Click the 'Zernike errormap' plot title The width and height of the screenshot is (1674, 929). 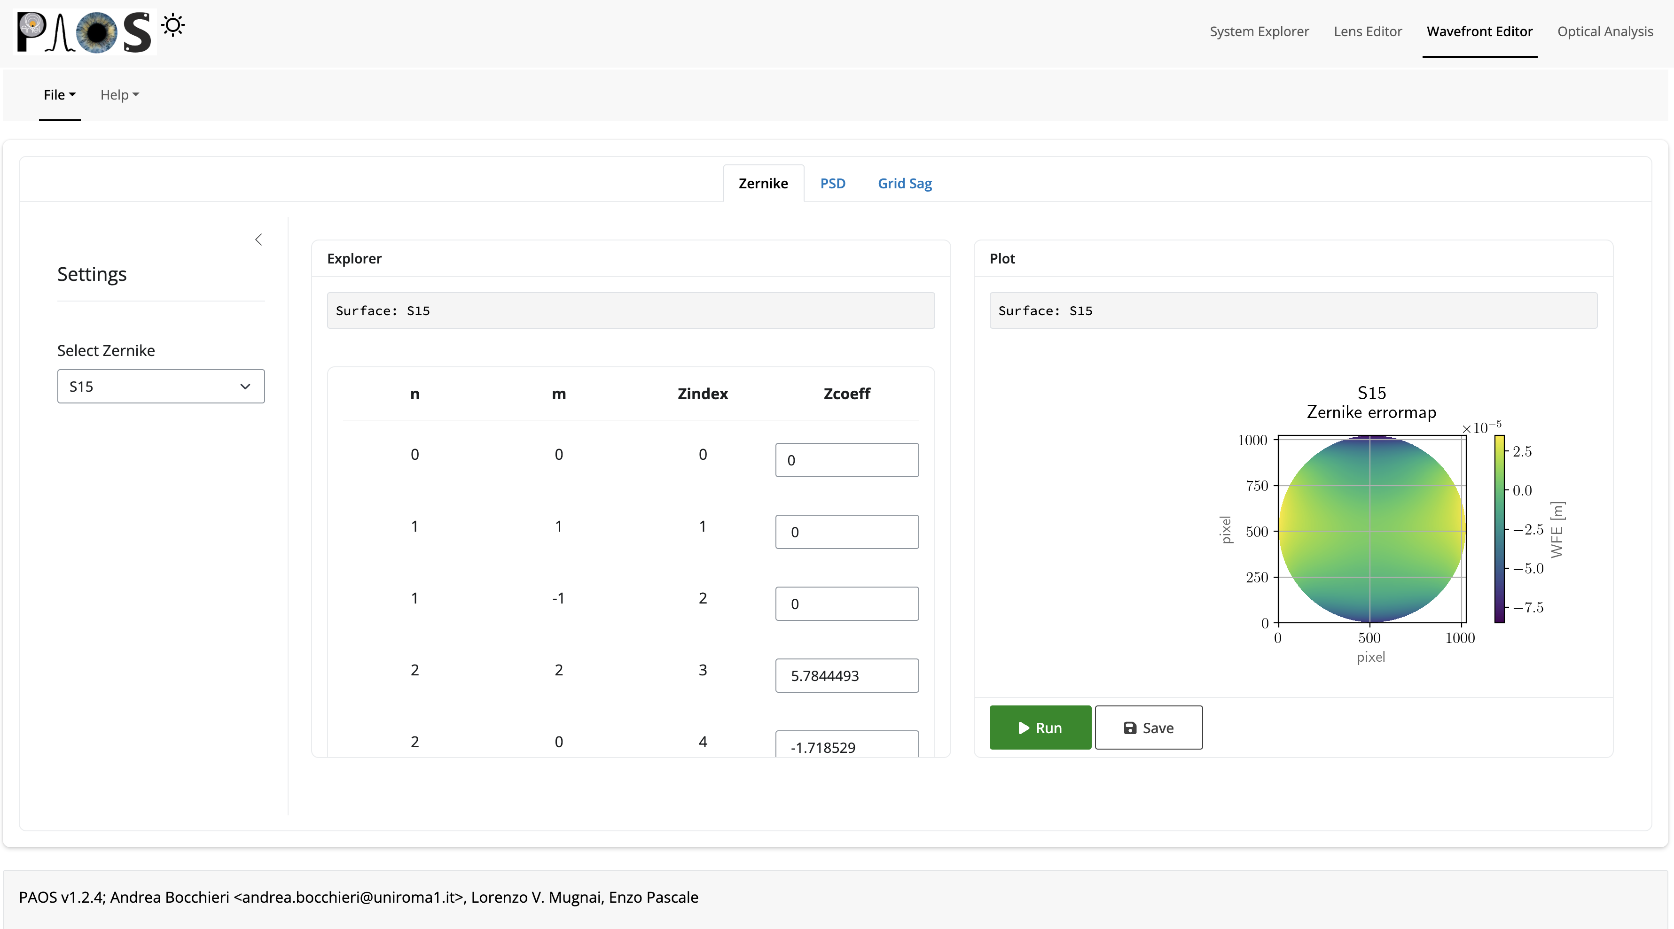click(x=1371, y=412)
